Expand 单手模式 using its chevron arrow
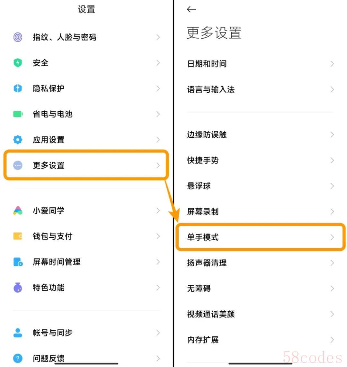Screen dimensions: 347x367 click(x=332, y=237)
